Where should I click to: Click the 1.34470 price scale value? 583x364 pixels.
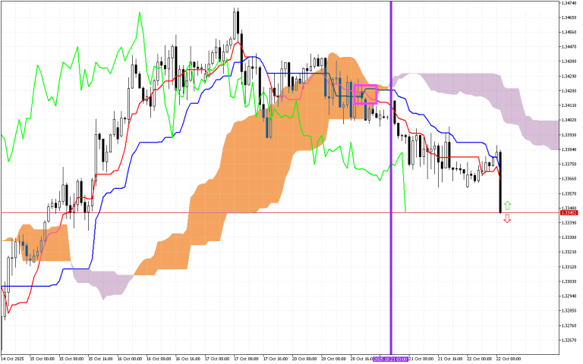pos(569,47)
